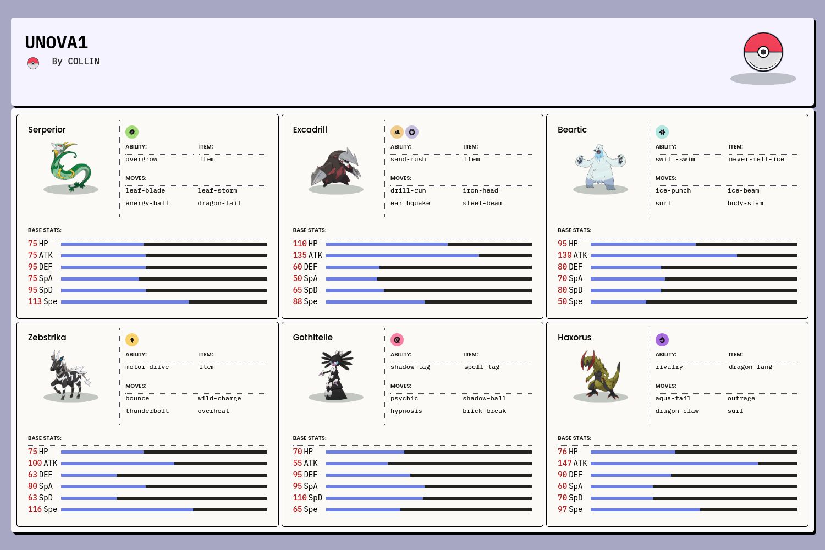Click Excadrill's steel type icon
Screen dimensions: 825x550
(x=412, y=132)
